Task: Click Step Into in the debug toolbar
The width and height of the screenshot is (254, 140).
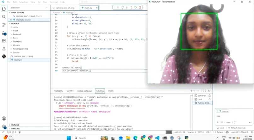Action: click(x=127, y=8)
